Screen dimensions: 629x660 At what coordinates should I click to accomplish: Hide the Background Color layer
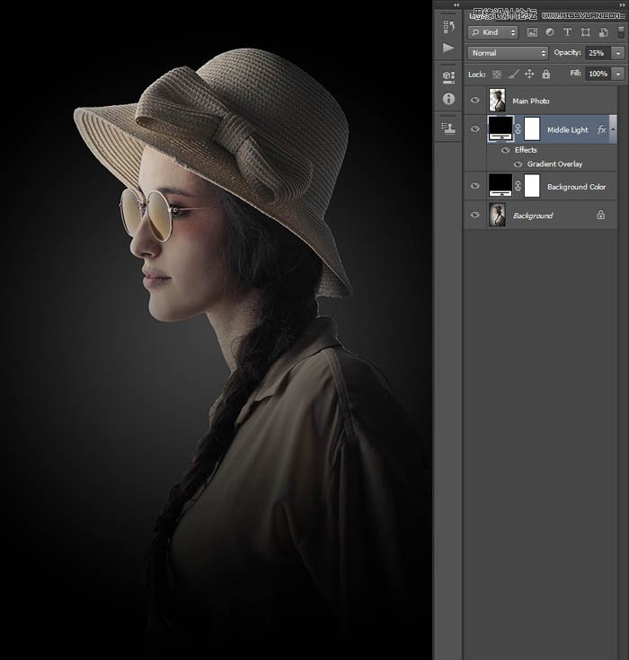click(x=475, y=187)
